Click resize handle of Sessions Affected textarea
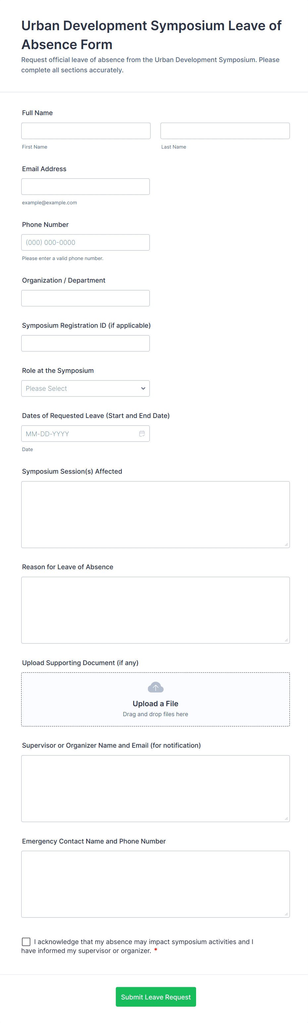The height and width of the screenshot is (1023, 308). [286, 544]
